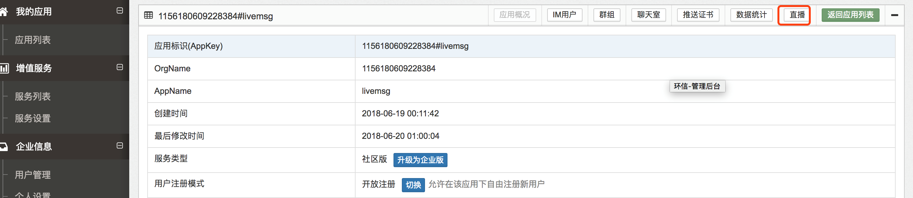
Task: Switch to the 聊天室 tab
Action: click(x=648, y=15)
